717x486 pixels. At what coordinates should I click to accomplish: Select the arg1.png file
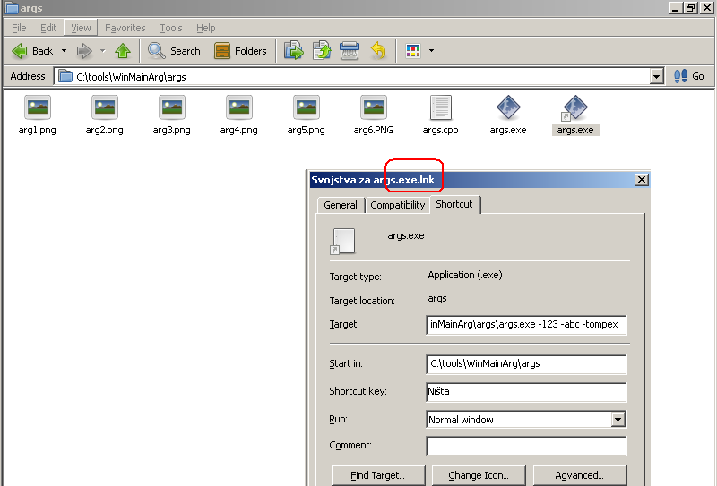(37, 115)
